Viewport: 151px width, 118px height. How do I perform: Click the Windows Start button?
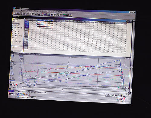(12, 94)
